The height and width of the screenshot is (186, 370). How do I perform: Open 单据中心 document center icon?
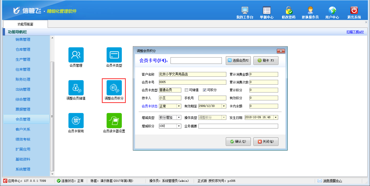pyautogui.click(x=267, y=11)
